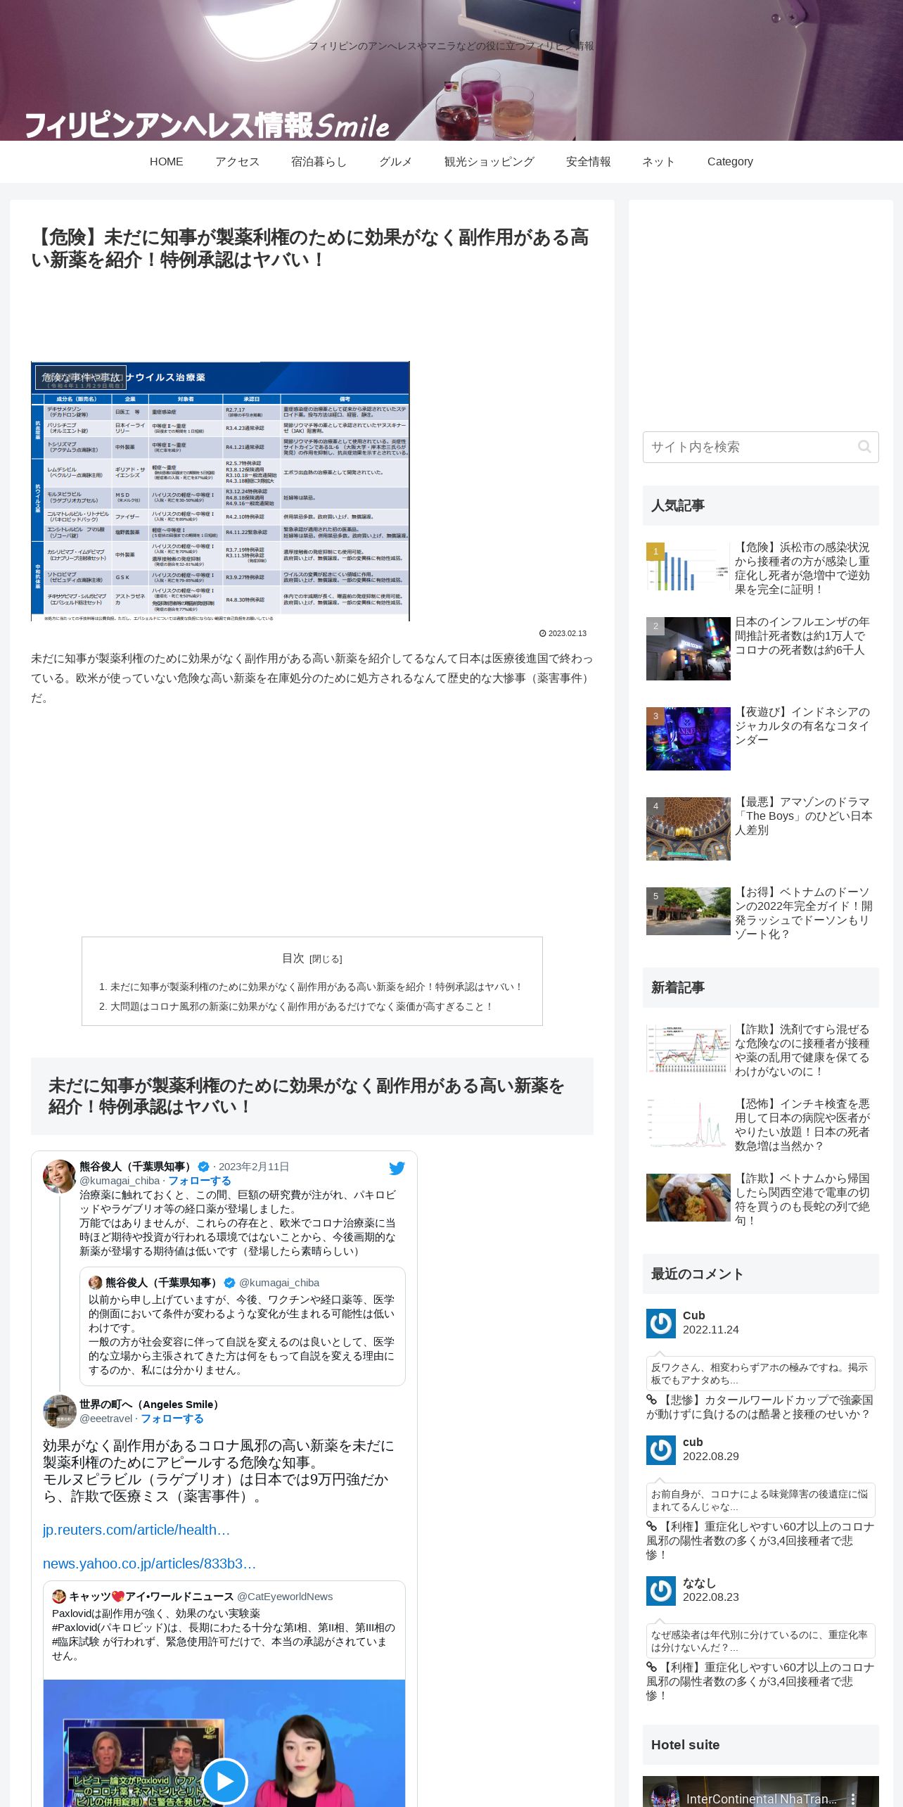Open the 観光ショッピング menu item
Image resolution: width=903 pixels, height=1807 pixels.
pyautogui.click(x=489, y=161)
